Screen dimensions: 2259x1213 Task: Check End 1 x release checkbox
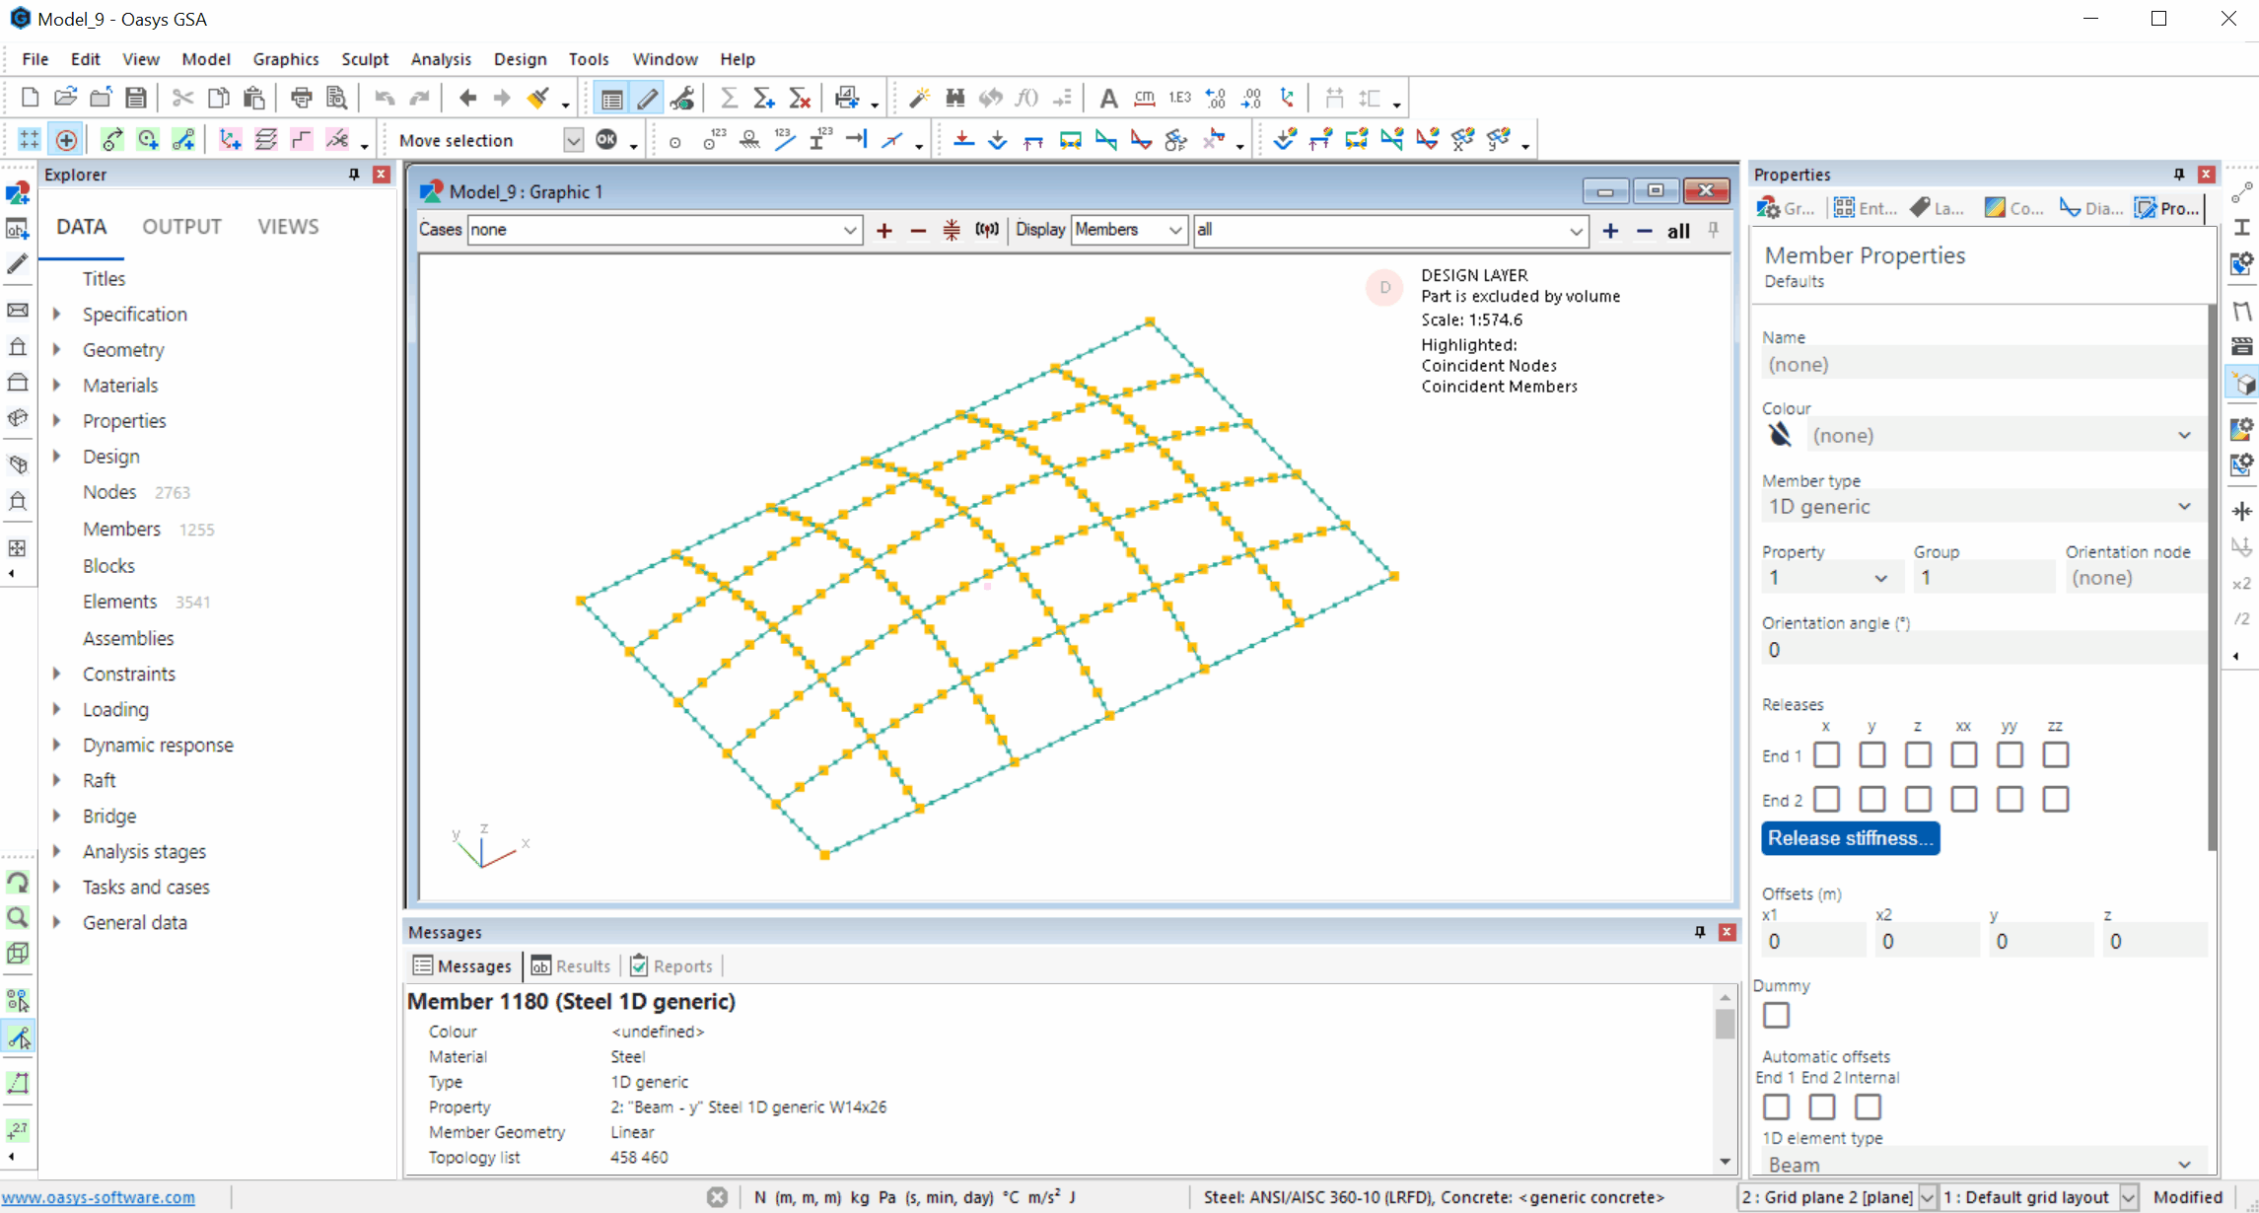click(x=1826, y=755)
